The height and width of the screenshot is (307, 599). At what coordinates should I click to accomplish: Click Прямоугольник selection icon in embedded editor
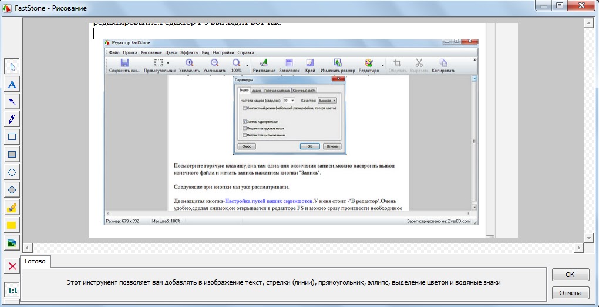(159, 66)
